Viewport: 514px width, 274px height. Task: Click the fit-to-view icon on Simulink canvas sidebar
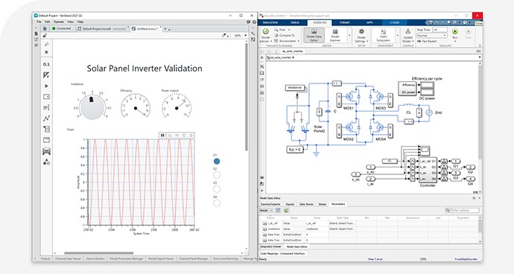[261, 73]
